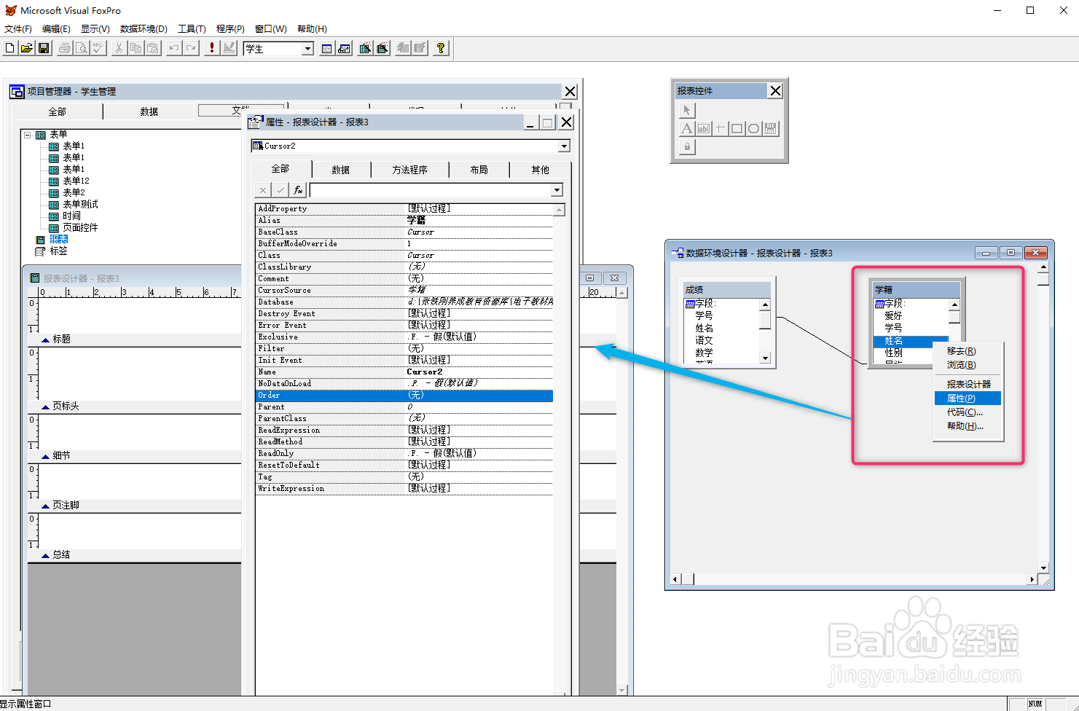Select the Alias property row
Viewport: 1079px width, 711px height.
pos(404,220)
